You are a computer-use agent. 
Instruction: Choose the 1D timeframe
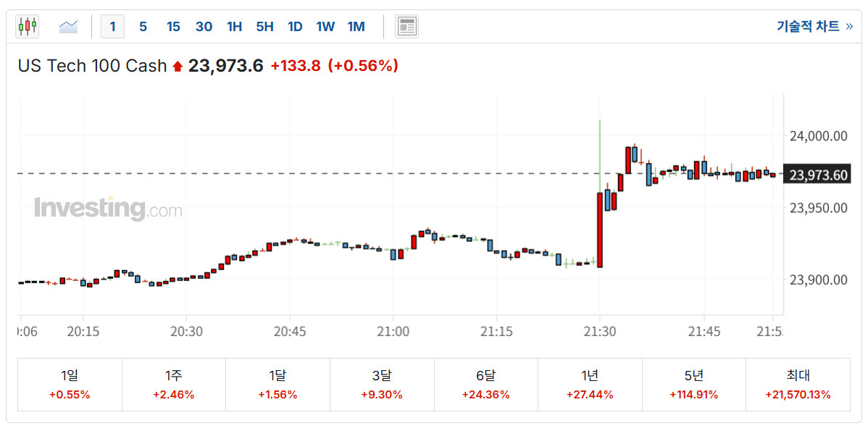coord(295,27)
